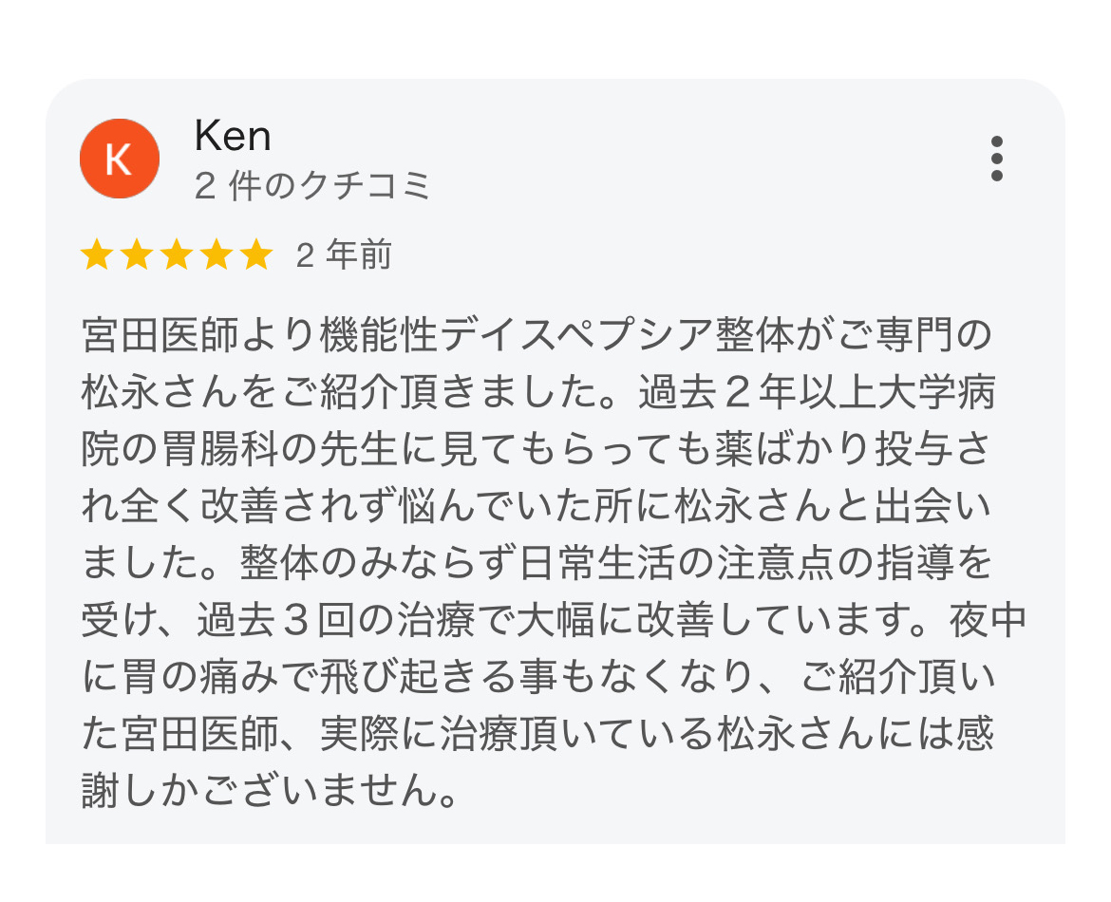Viewport: 1111px width, 902px height.
Task: Select the fourth yellow rating star
Action: (x=217, y=255)
